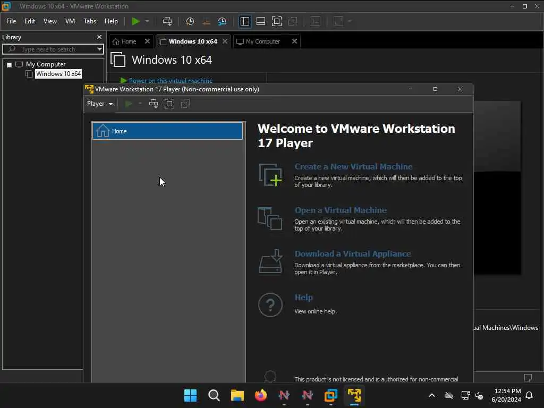Open the Player menu dropdown
Image resolution: width=544 pixels, height=408 pixels.
(x=100, y=104)
